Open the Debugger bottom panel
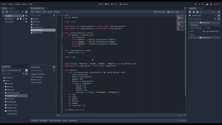 43,120
